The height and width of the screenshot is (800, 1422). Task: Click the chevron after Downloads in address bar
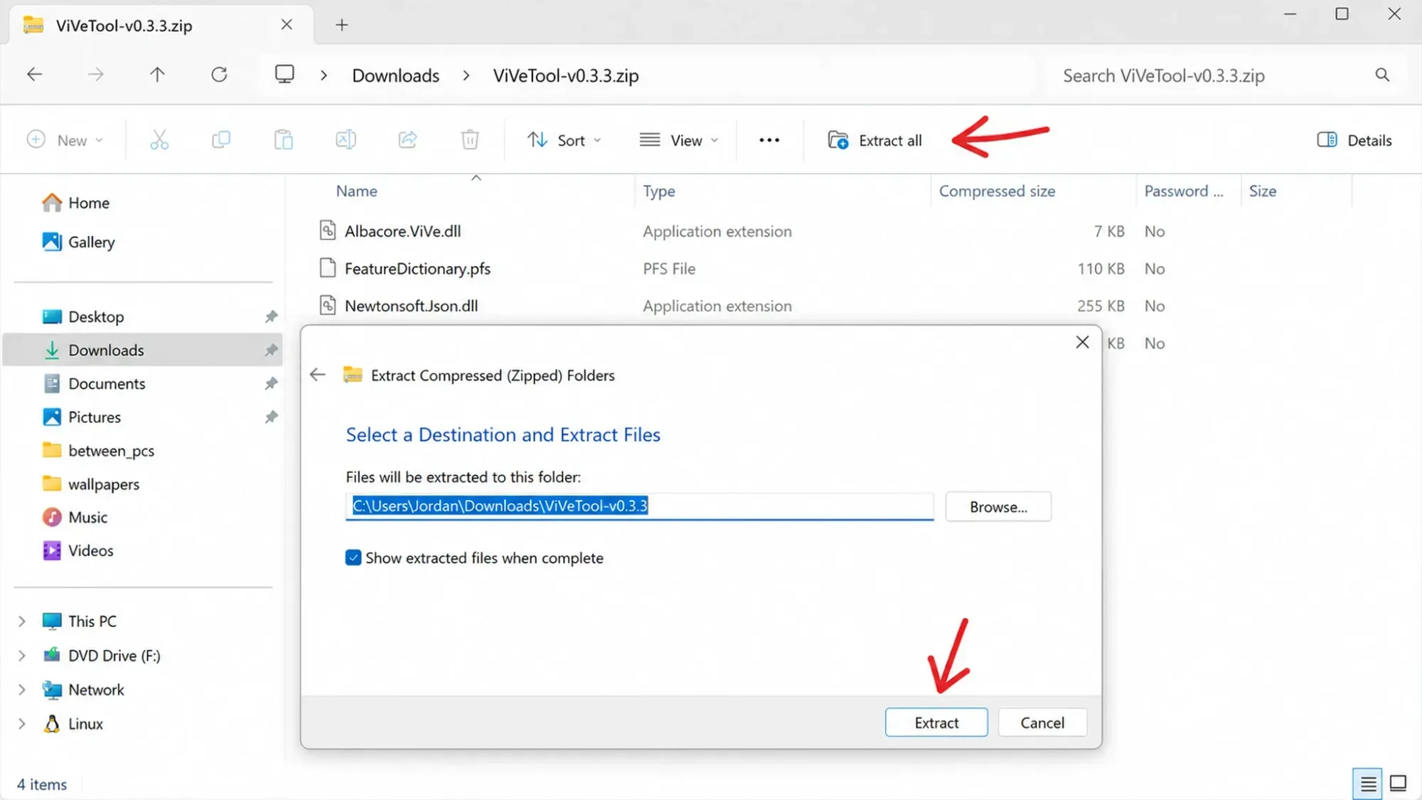tap(466, 75)
